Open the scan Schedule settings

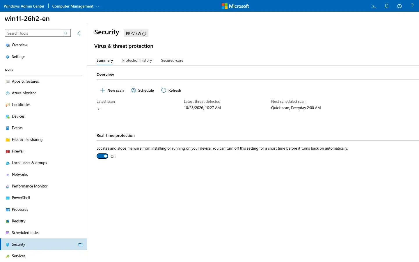coord(143,90)
